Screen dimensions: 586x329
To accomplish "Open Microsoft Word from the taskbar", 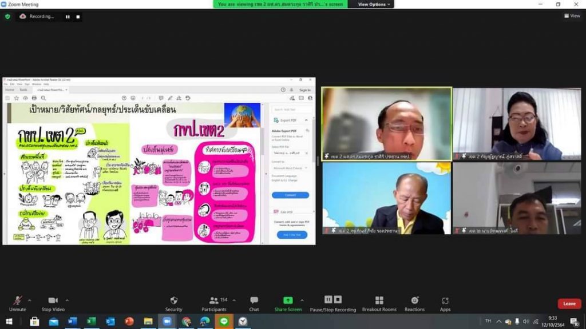I will (72, 322).
